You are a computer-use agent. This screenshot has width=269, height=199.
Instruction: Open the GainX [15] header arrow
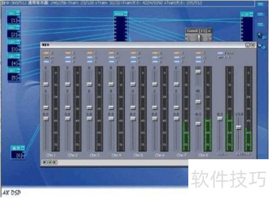[x=209, y=31]
